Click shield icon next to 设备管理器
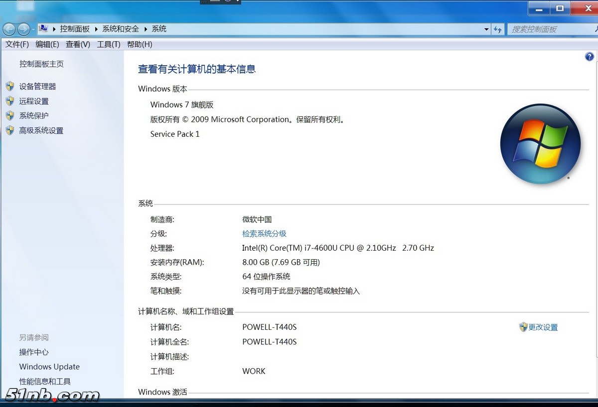Image resolution: width=598 pixels, height=407 pixels. (x=10, y=87)
